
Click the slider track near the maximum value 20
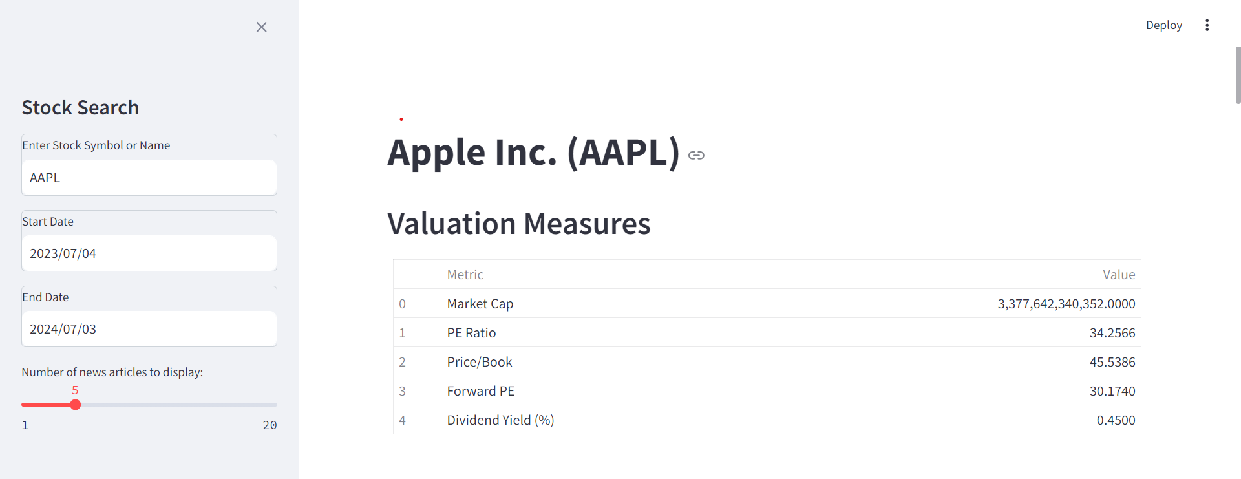271,405
